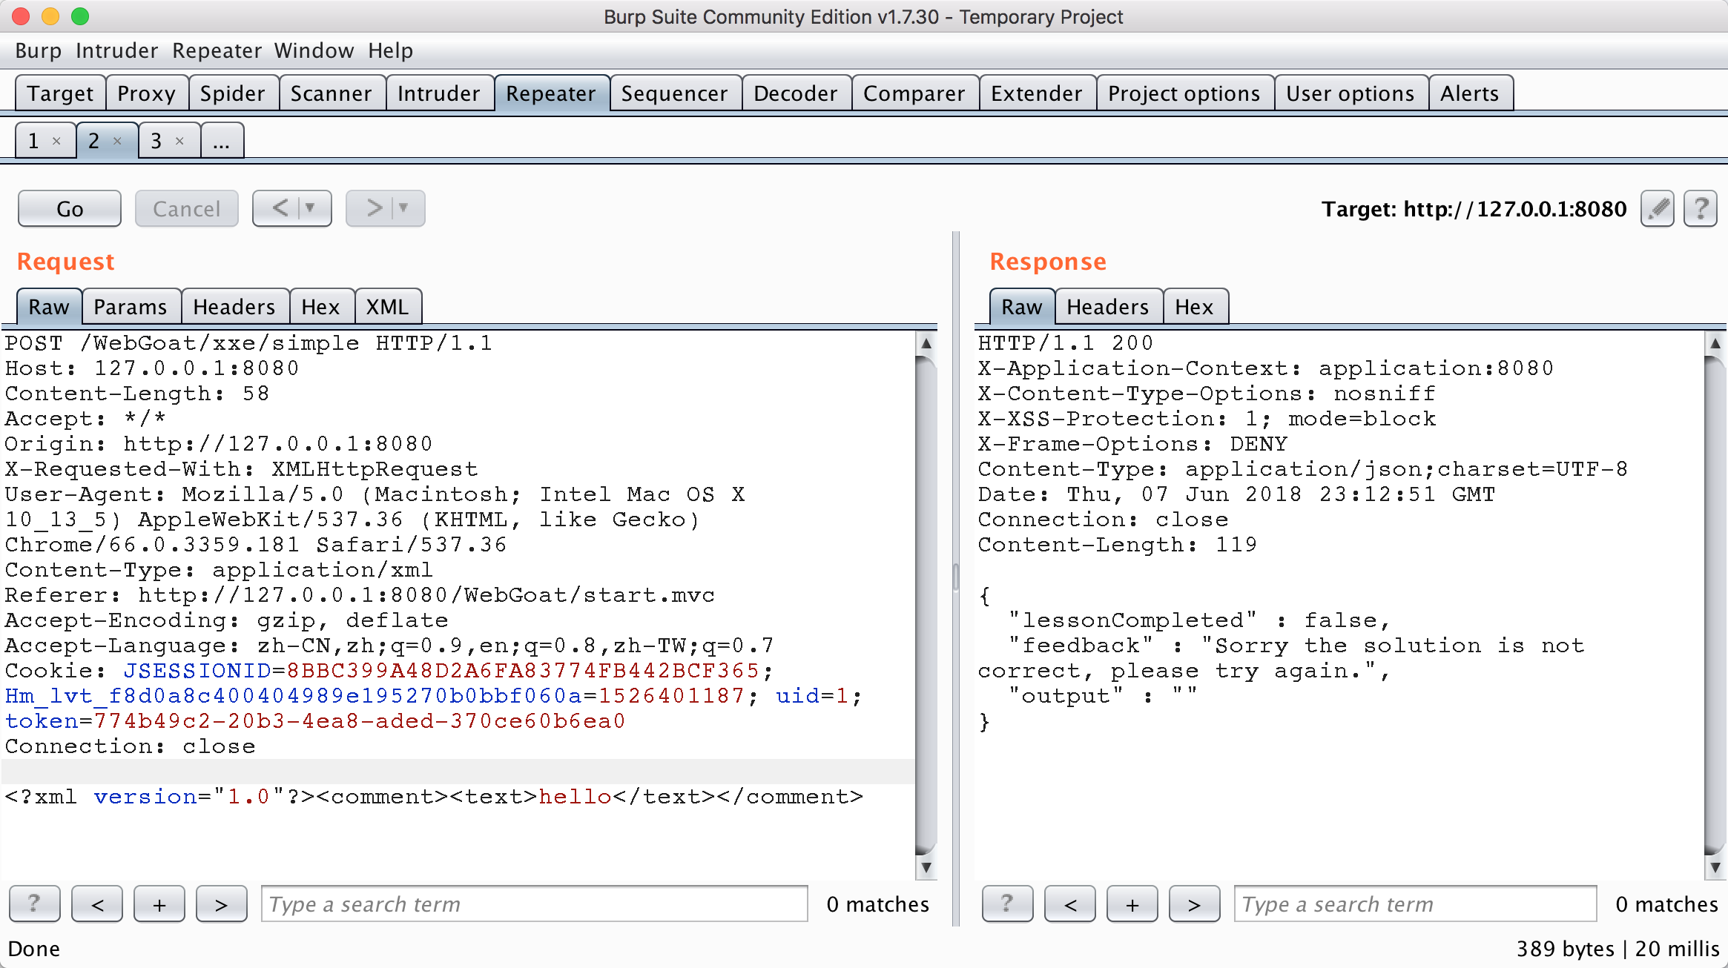Image resolution: width=1728 pixels, height=968 pixels.
Task: Open the Intruder menu
Action: click(x=117, y=50)
